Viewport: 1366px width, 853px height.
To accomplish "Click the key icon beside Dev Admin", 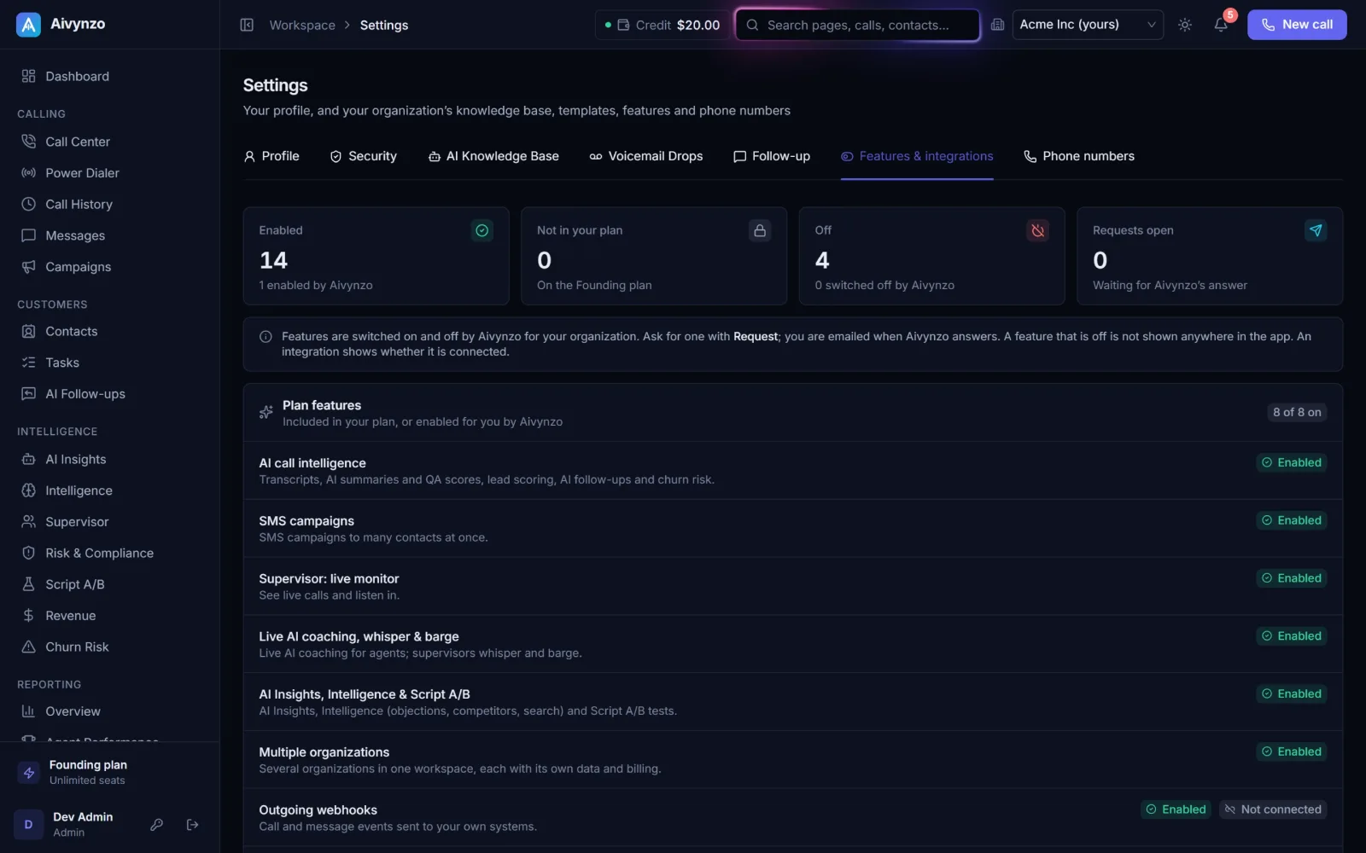I will point(156,825).
